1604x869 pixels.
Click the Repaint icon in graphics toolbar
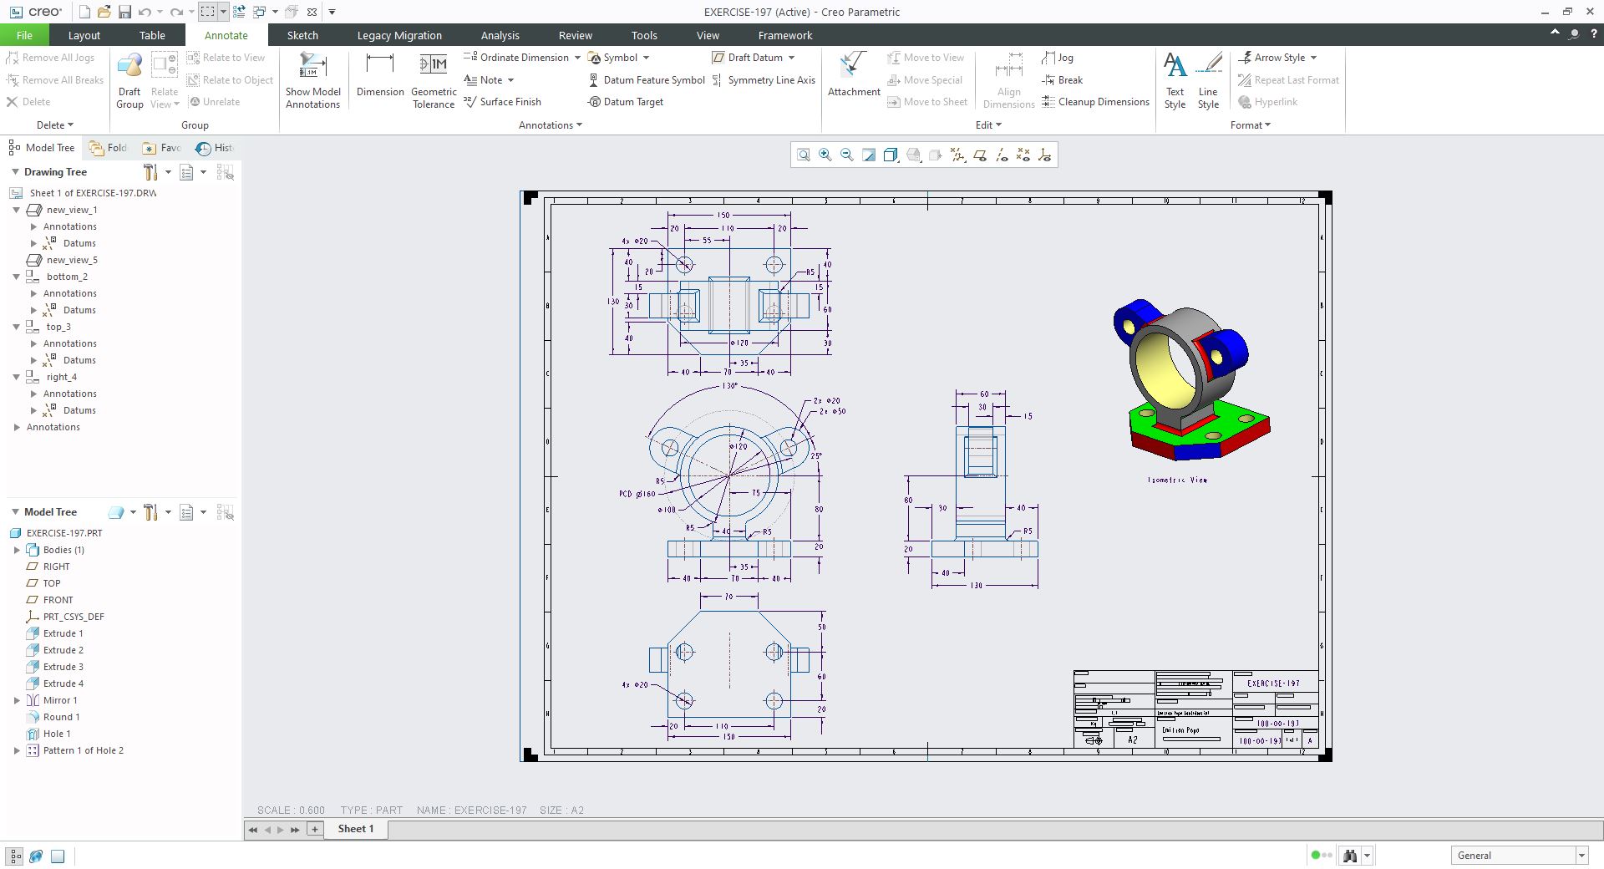[869, 155]
